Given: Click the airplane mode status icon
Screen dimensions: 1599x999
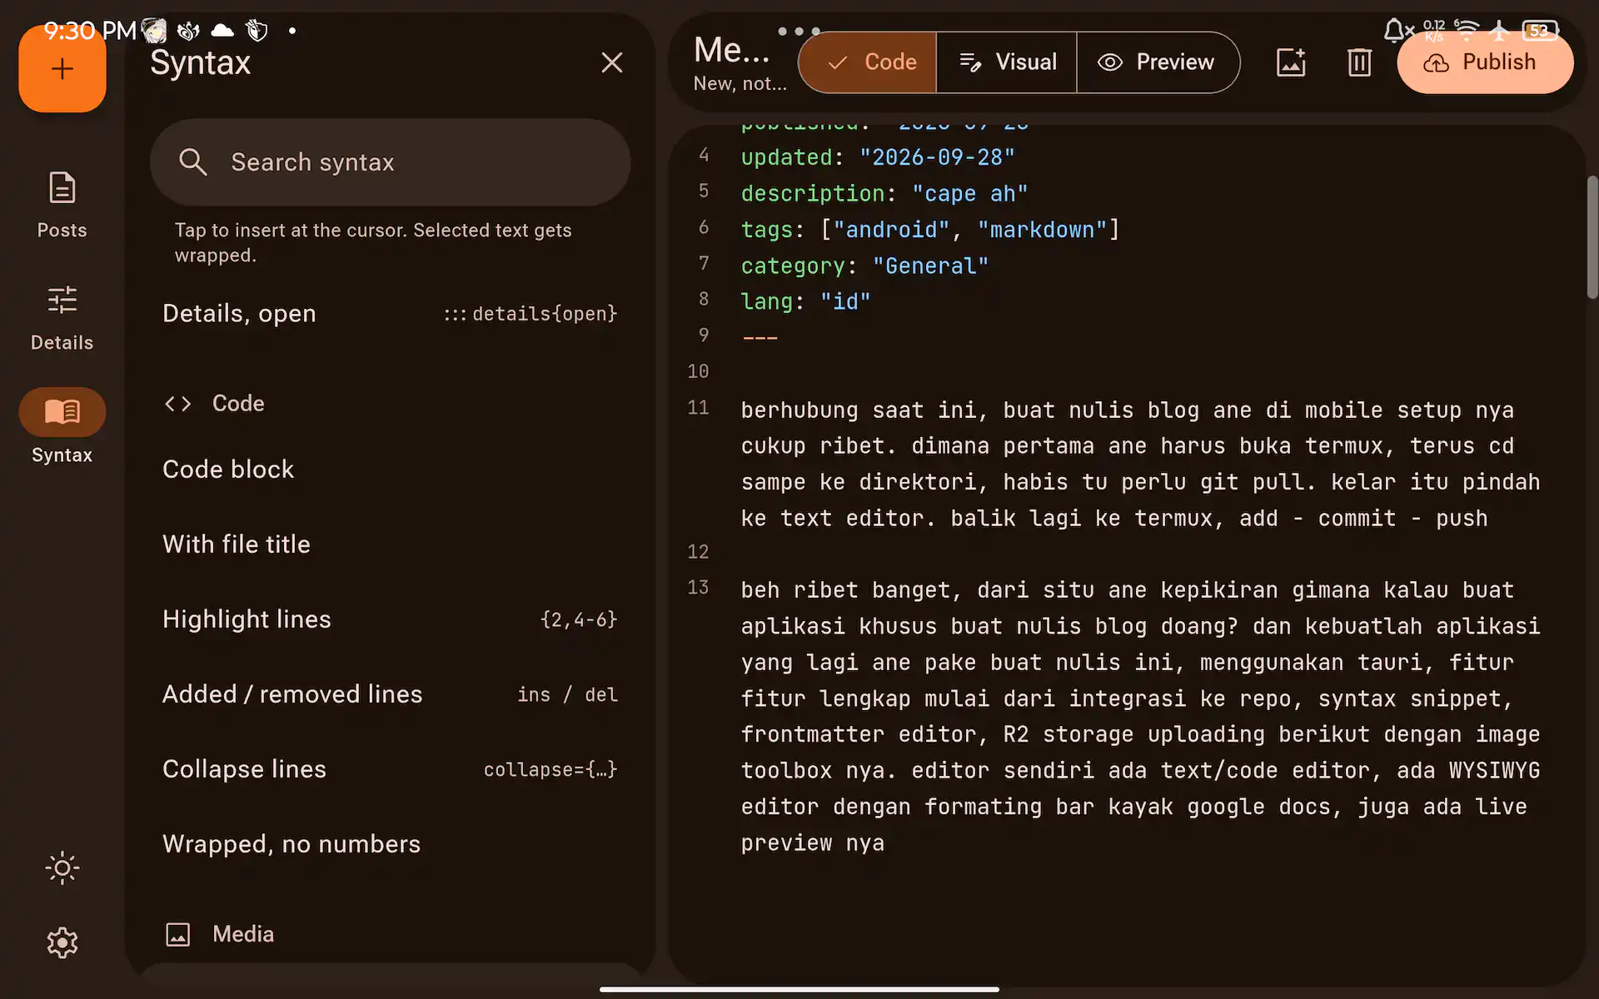Looking at the screenshot, I should pos(1499,31).
